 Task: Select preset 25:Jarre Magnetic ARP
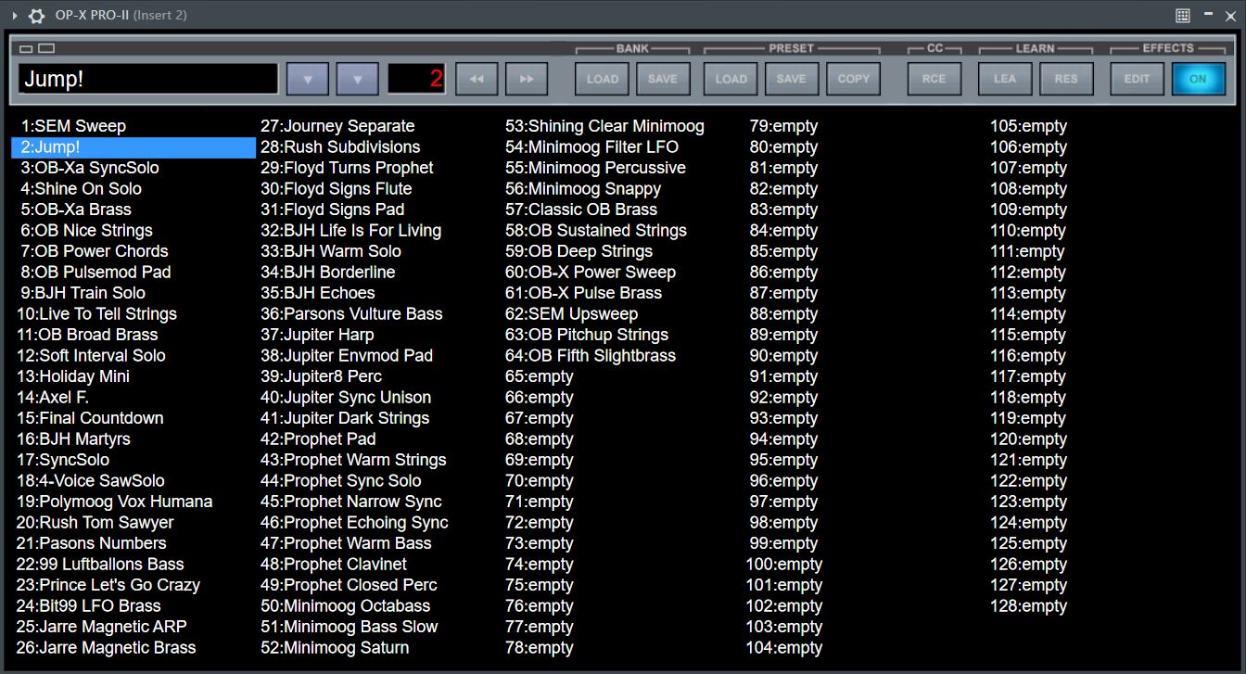(x=102, y=627)
